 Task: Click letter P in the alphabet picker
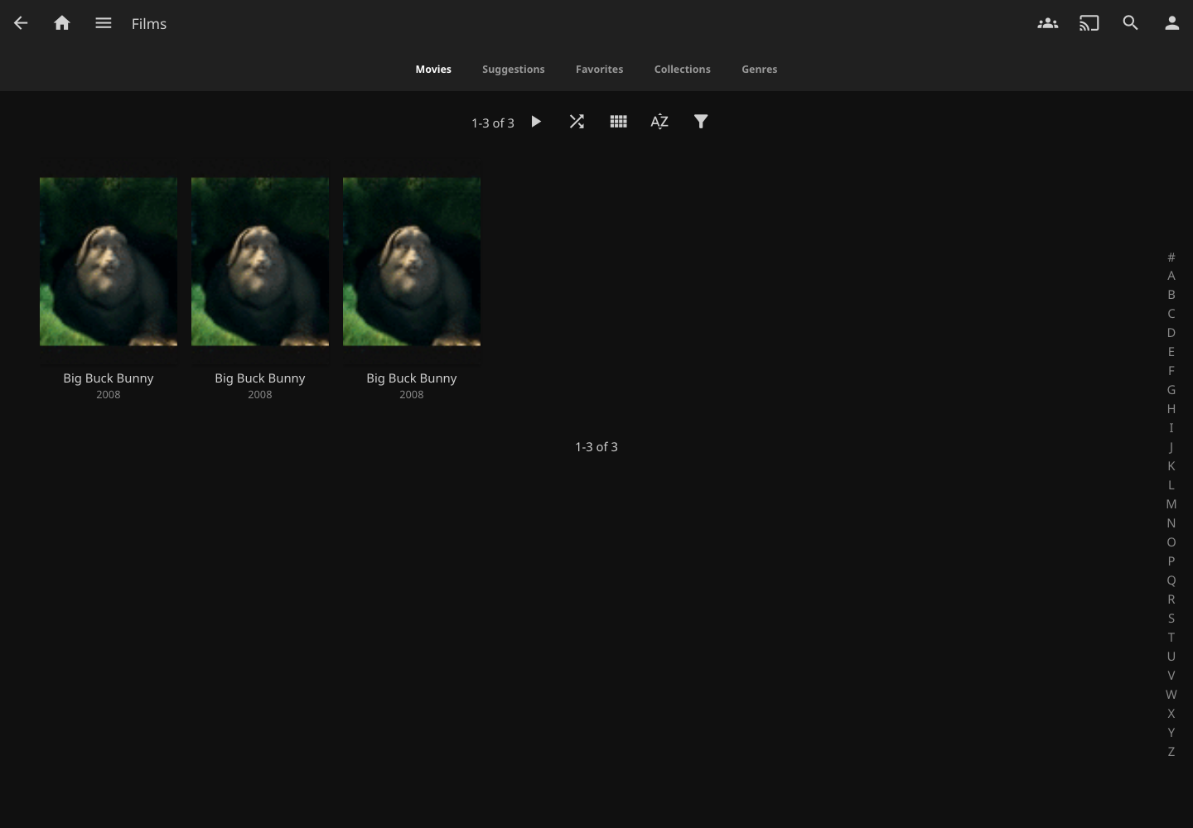(1171, 561)
